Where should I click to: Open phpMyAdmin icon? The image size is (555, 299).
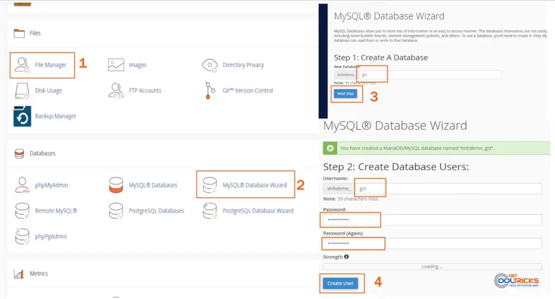pyautogui.click(x=23, y=185)
